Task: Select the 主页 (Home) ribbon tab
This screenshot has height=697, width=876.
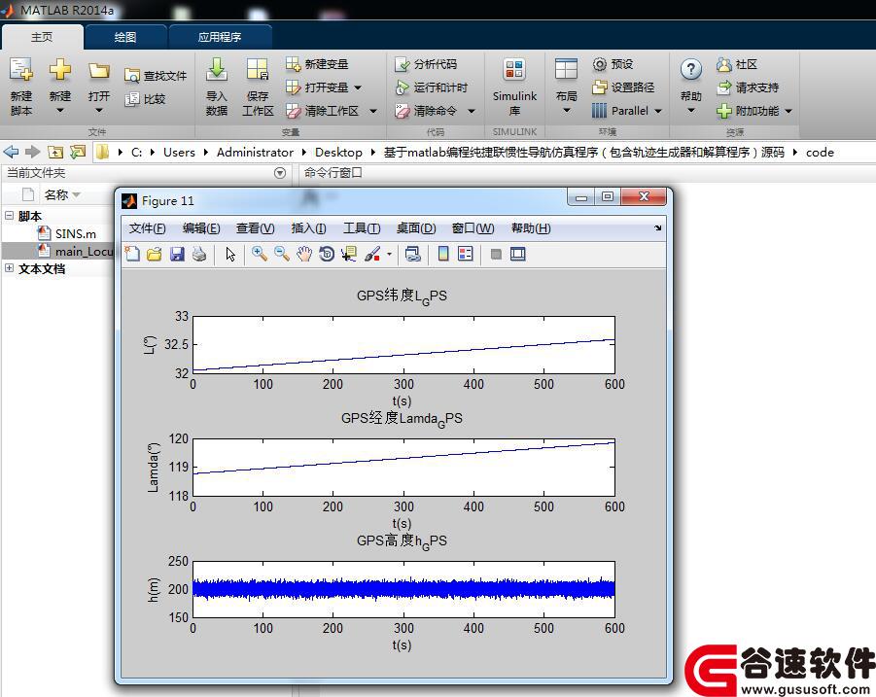Action: point(42,37)
